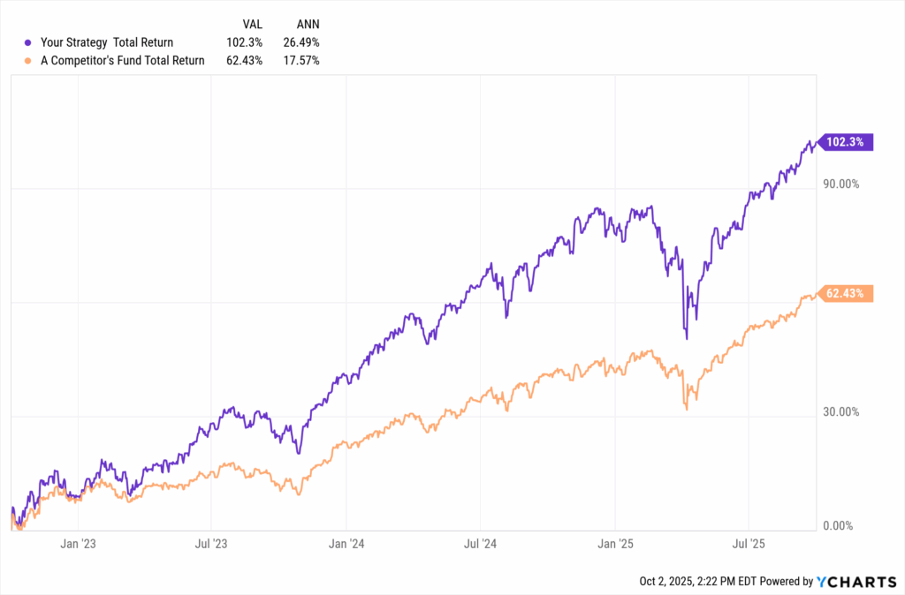The width and height of the screenshot is (905, 595).
Task: Select A Competitor's Fund Total Return legend label
Action: 123,61
